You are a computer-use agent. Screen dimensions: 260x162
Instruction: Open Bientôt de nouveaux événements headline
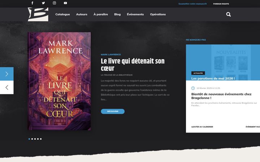(221, 96)
